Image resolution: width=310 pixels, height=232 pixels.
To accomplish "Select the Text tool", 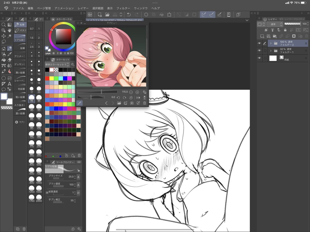I will [x=9, y=83].
